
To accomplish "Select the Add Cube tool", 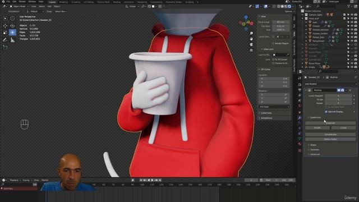I will (x=5, y=47).
